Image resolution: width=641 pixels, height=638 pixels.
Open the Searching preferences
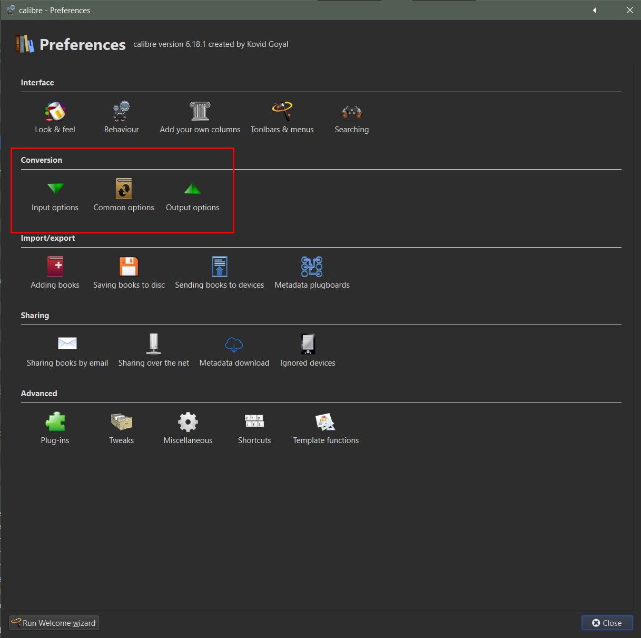pos(352,118)
